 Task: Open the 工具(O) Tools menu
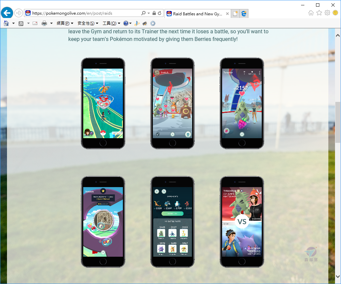click(111, 23)
